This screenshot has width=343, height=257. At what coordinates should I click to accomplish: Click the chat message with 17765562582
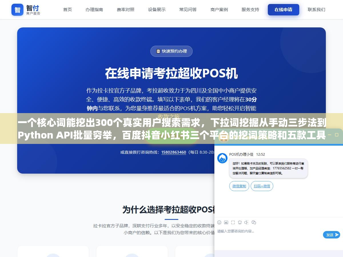click(268, 168)
